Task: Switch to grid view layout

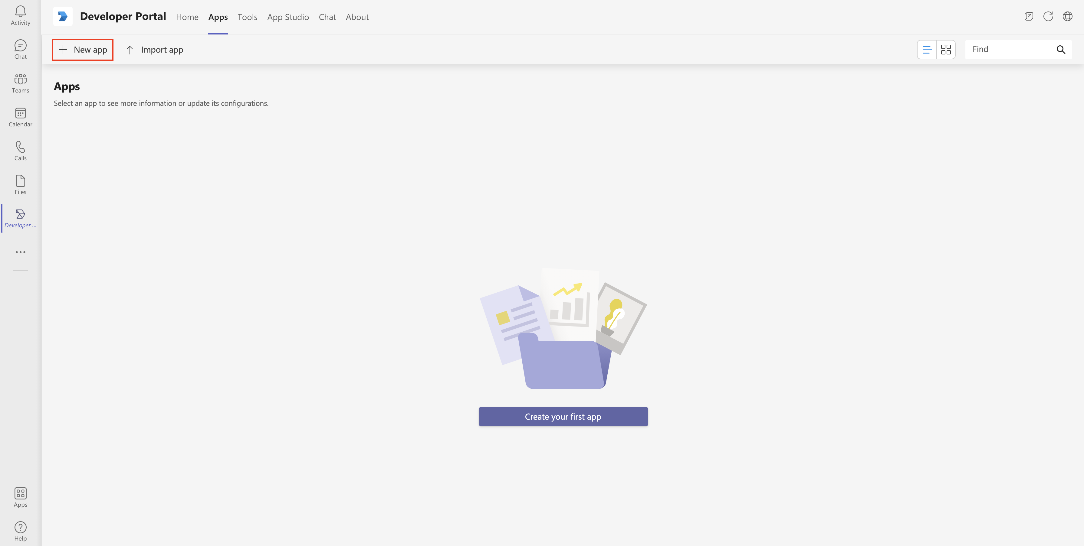Action: tap(946, 49)
